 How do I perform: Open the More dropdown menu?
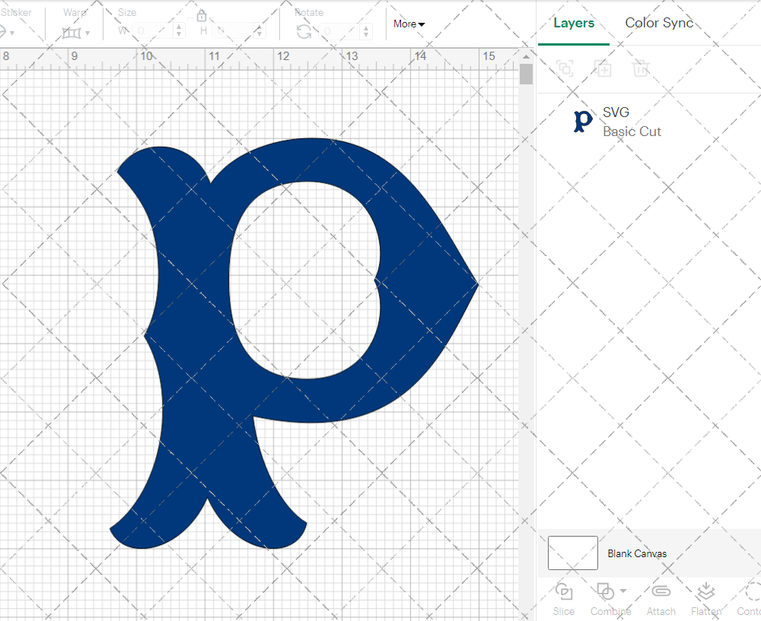409,24
